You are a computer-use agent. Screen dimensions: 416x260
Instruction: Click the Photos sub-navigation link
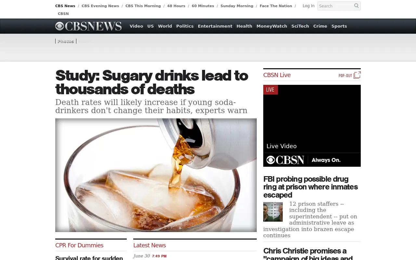click(66, 41)
